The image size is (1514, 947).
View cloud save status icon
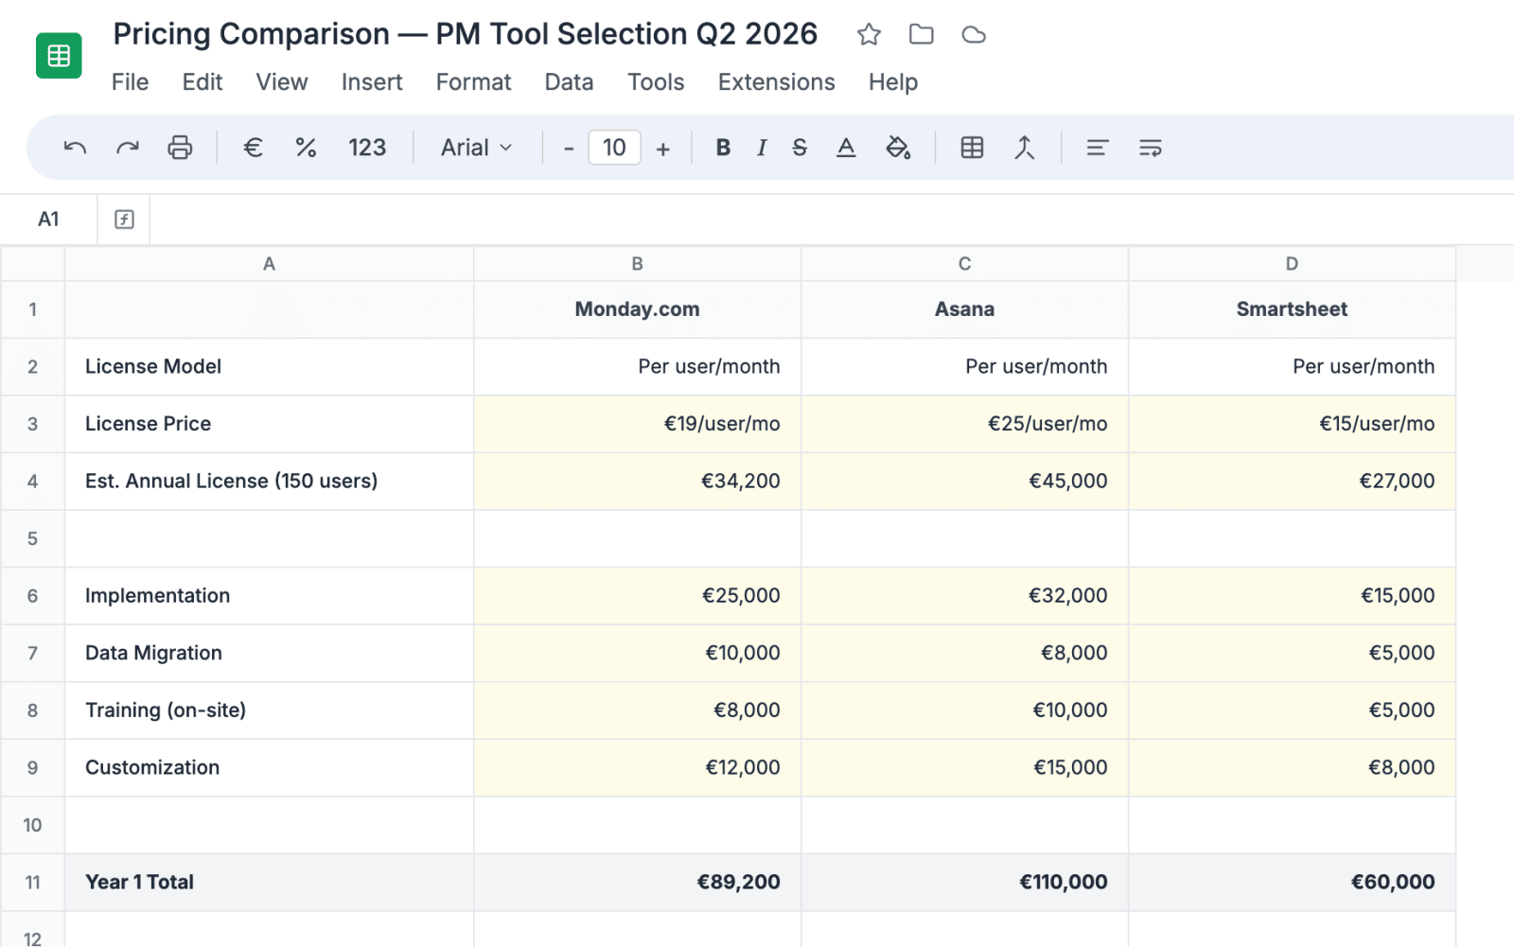coord(974,35)
